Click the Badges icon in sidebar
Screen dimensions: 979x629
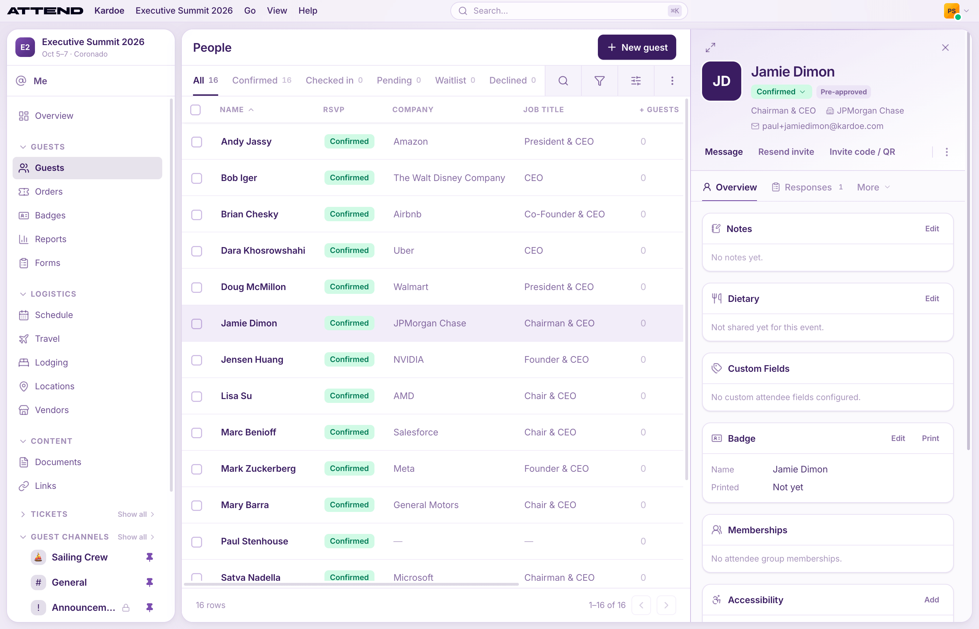click(x=24, y=215)
